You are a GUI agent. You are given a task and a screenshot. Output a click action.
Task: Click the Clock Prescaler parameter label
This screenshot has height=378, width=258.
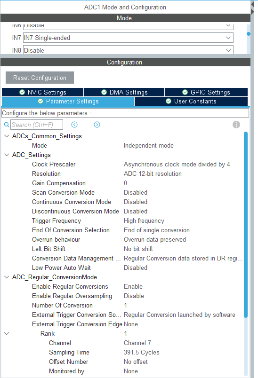coord(54,165)
